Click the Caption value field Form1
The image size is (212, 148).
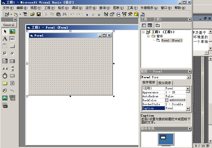point(175,108)
